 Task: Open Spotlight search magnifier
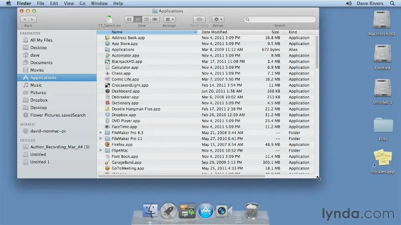(392, 3)
